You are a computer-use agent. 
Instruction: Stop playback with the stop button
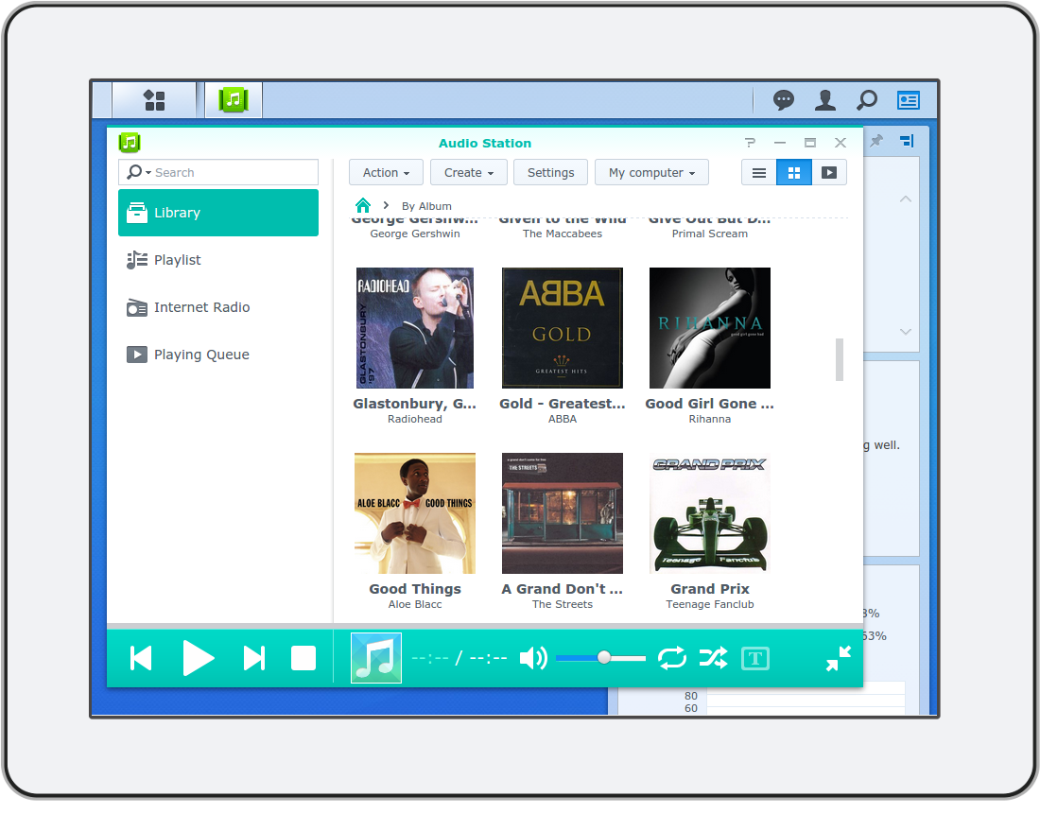coord(303,659)
